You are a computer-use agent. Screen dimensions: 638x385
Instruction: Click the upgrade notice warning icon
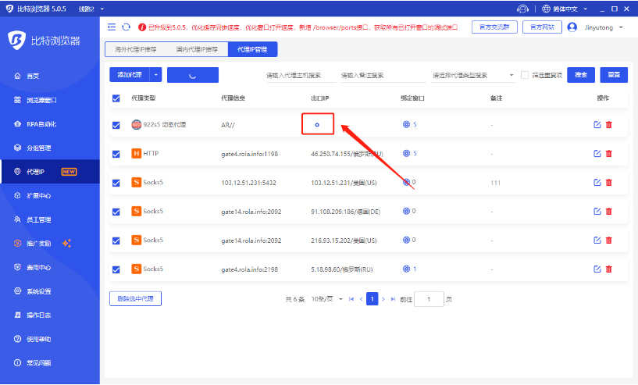click(142, 27)
